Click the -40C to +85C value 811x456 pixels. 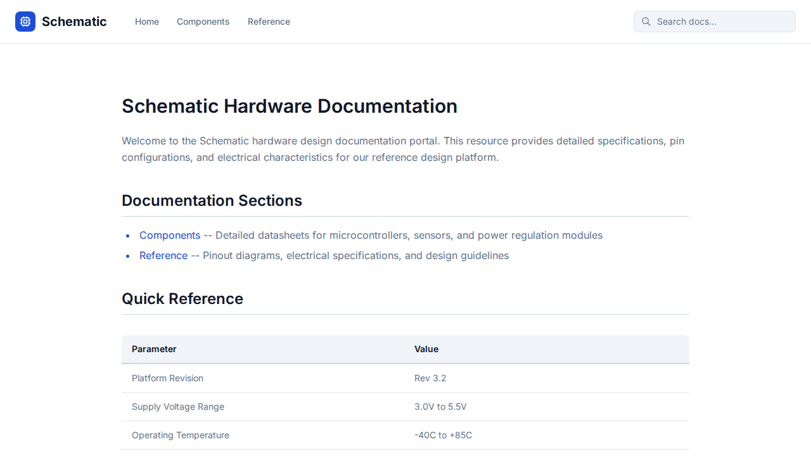coord(443,435)
